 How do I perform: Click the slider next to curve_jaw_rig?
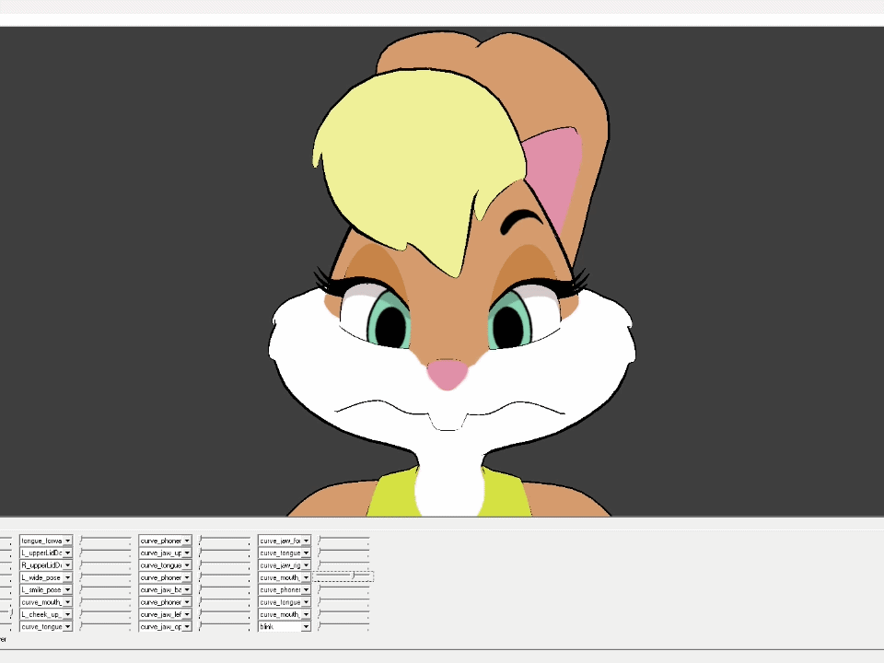pyautogui.click(x=343, y=564)
